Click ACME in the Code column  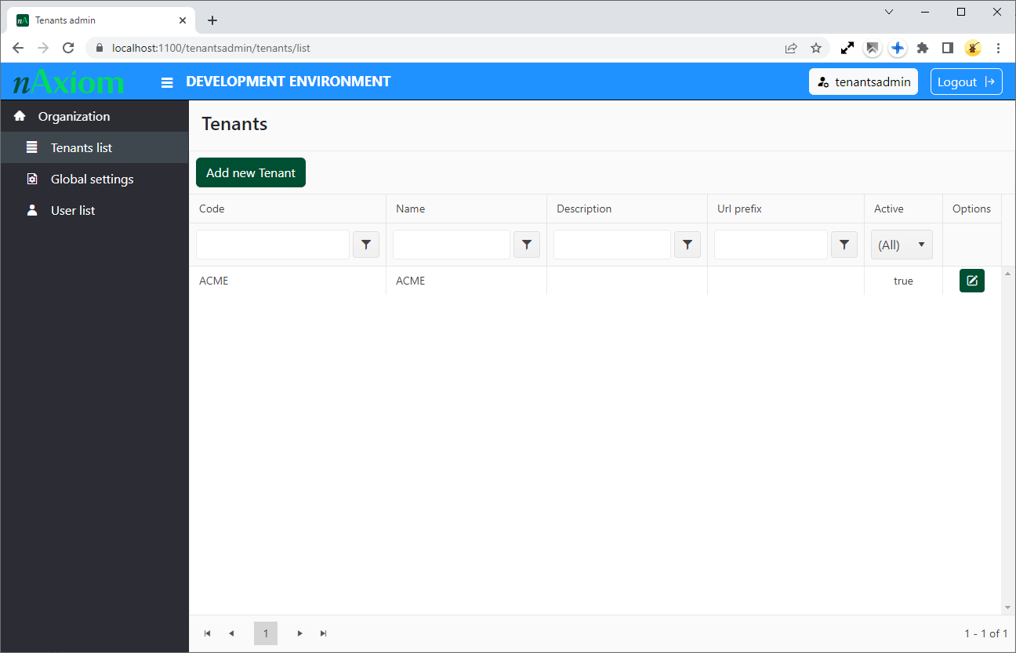tap(214, 281)
